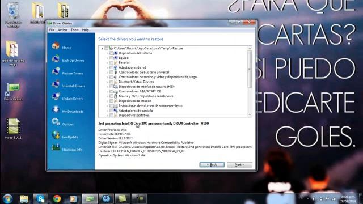Image resolution: width=363 pixels, height=204 pixels.
Task: Tick the checkbox for Dispositivos del sistema
Action: click(112, 53)
